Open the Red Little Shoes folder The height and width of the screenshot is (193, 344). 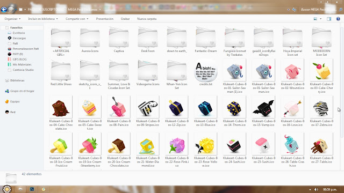coord(61,73)
